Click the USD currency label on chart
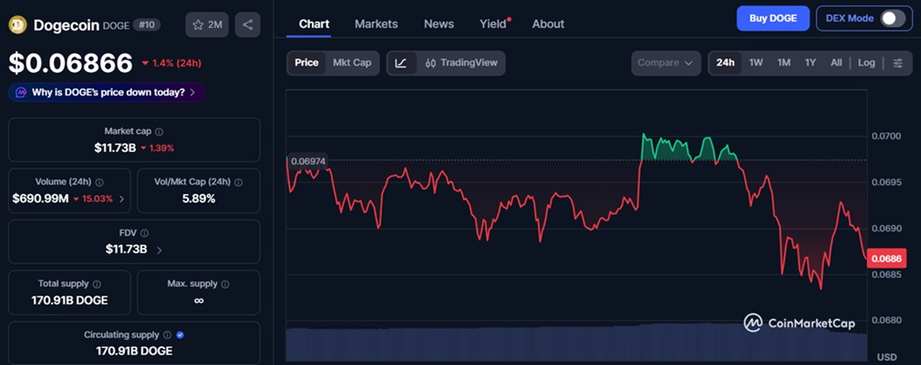The height and width of the screenshot is (365, 921). tap(887, 358)
